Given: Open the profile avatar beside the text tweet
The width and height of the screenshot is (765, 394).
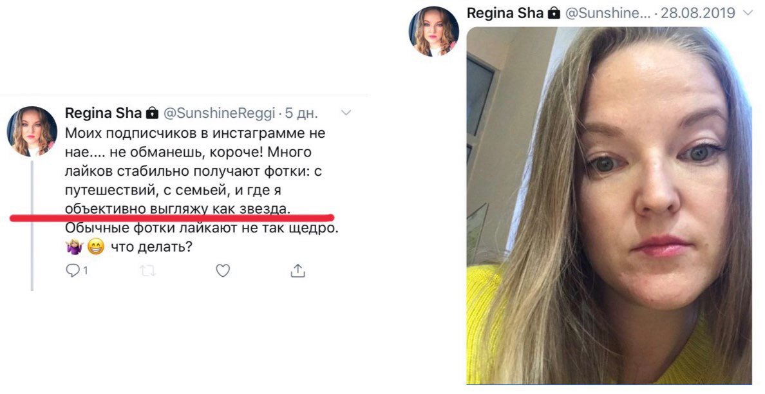Looking at the screenshot, I should [x=32, y=131].
